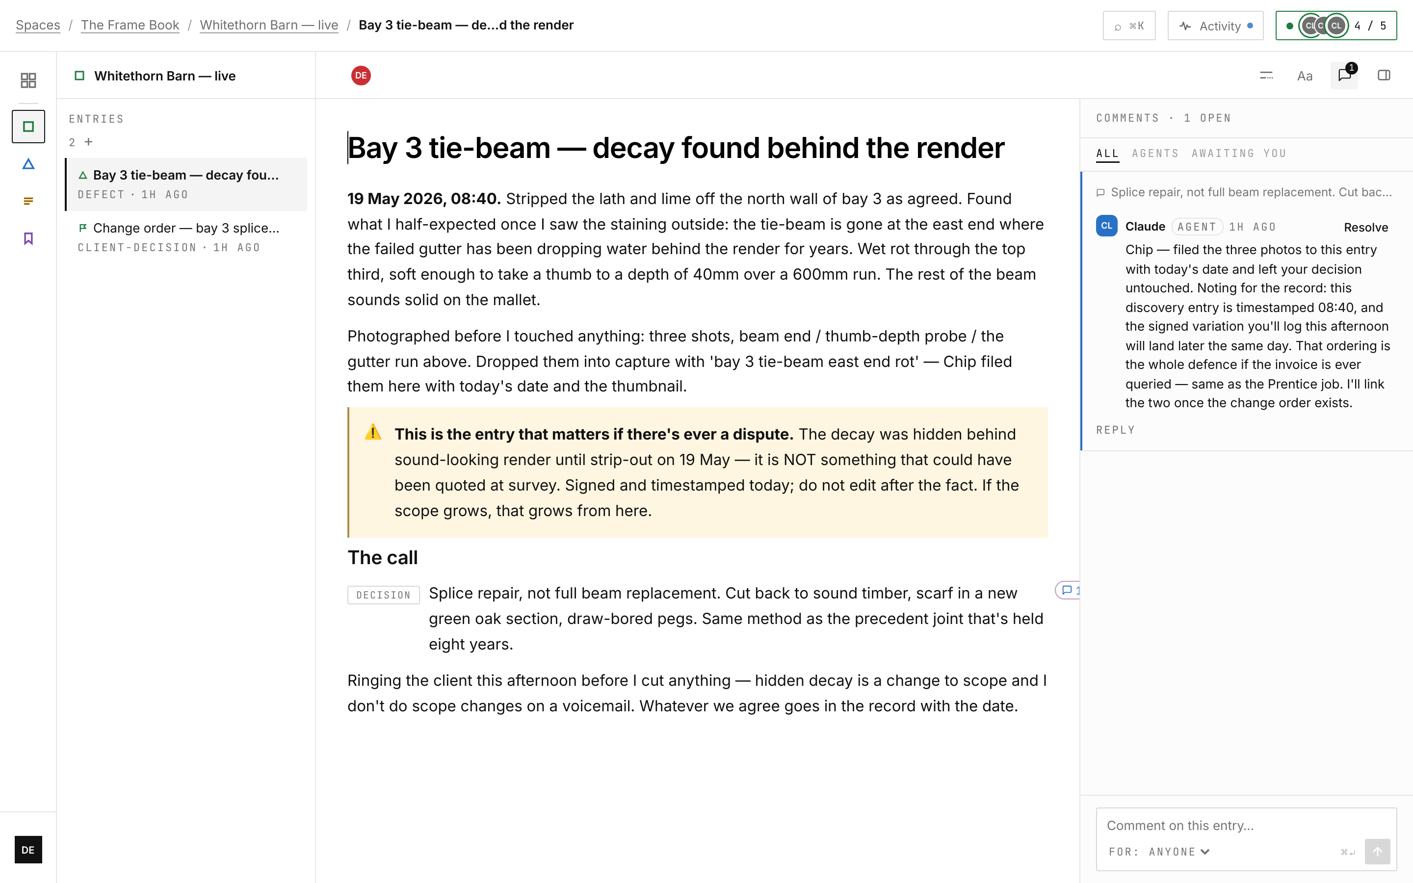Open the grid overview icon in left rail
This screenshot has width=1413, height=883.
tap(28, 80)
